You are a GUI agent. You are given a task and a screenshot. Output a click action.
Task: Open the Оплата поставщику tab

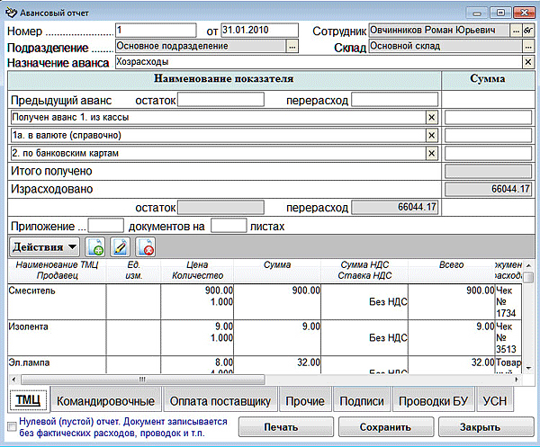220,401
